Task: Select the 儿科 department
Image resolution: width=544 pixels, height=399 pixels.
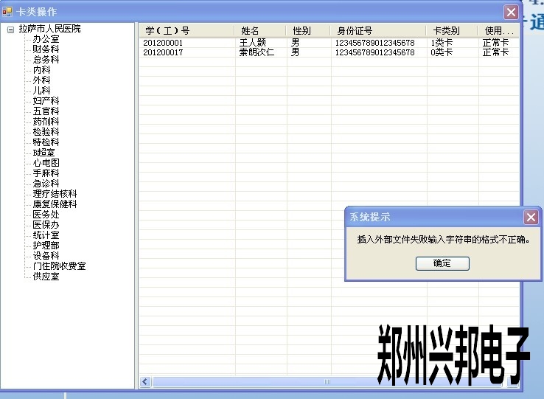Action: click(41, 90)
